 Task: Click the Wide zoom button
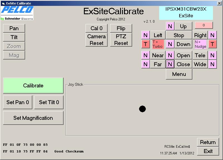(200, 64)
